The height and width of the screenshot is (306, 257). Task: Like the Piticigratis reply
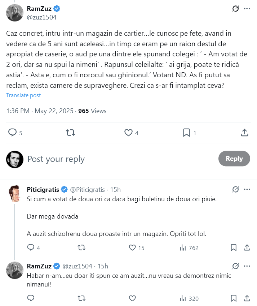pos(132,248)
